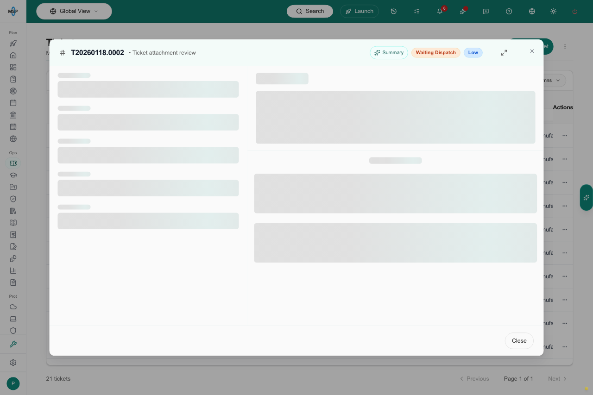Expand the Global View dropdown
This screenshot has width=593, height=395.
click(x=74, y=11)
